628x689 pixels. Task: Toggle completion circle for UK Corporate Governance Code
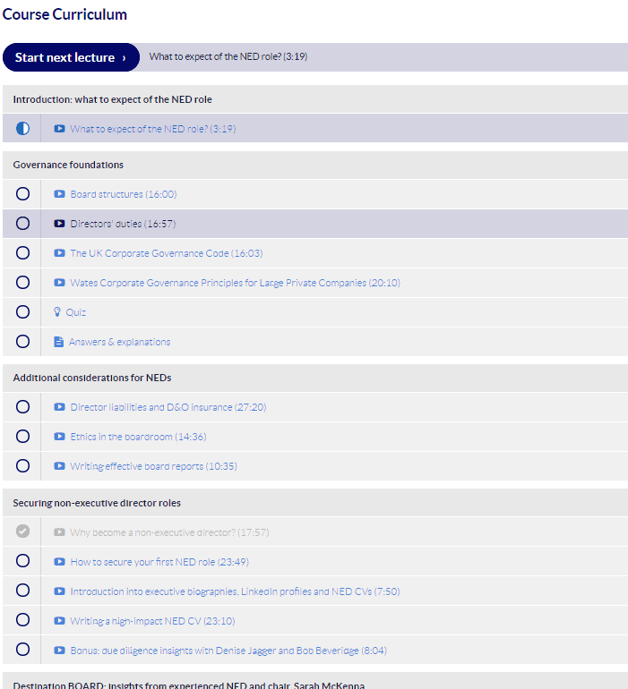tap(23, 252)
